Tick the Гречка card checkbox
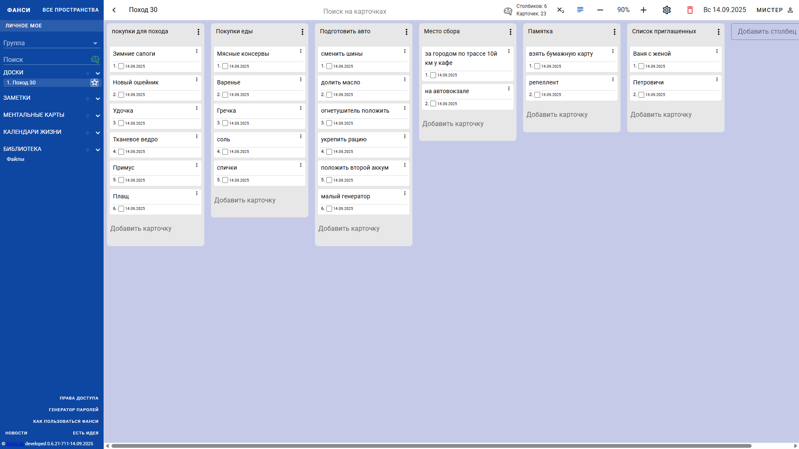799x449 pixels. coord(225,123)
